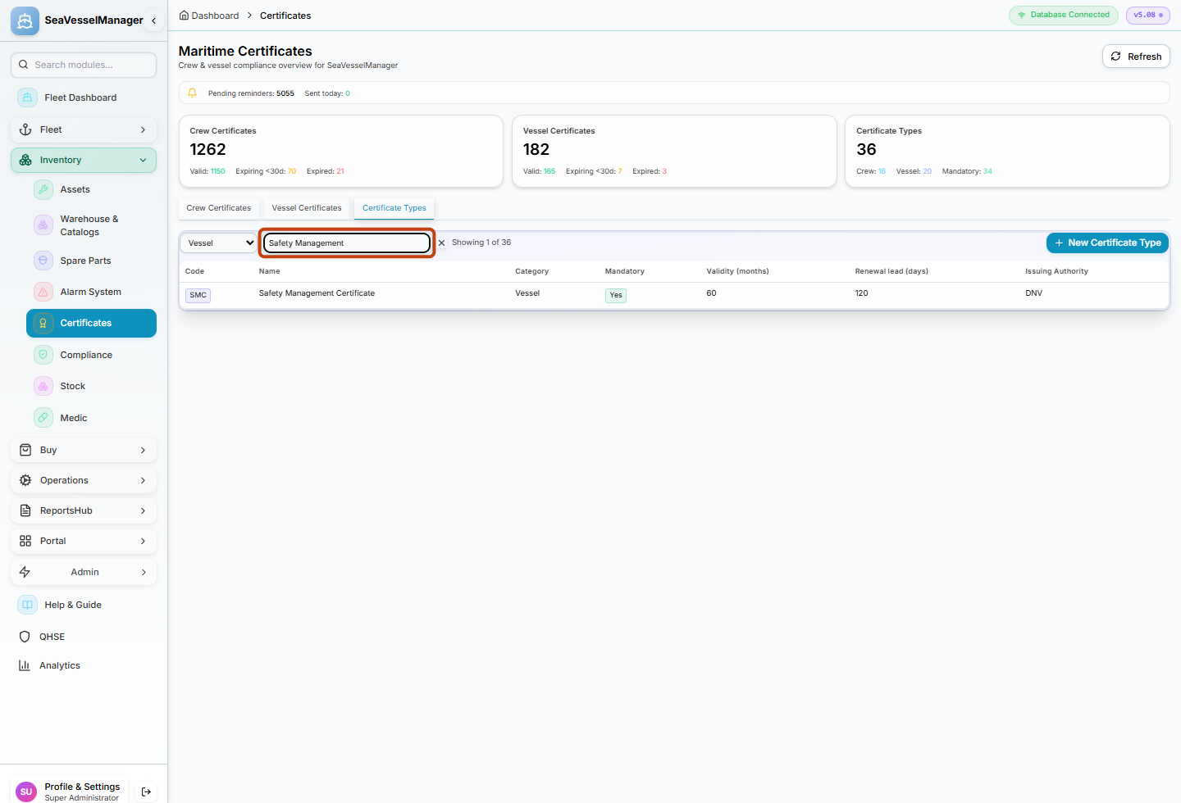
Task: Collapse sidebar with the chevron arrow
Action: point(153,20)
